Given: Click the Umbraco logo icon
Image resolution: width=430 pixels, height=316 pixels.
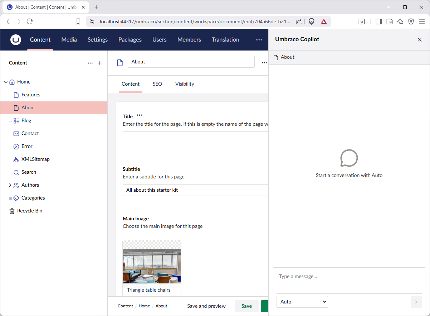Looking at the screenshot, I should pos(16,40).
